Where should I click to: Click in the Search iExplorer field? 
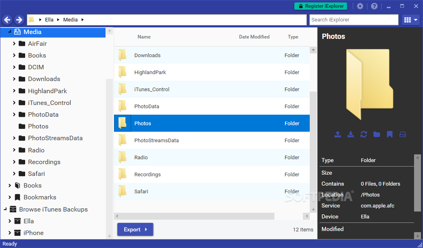click(354, 20)
